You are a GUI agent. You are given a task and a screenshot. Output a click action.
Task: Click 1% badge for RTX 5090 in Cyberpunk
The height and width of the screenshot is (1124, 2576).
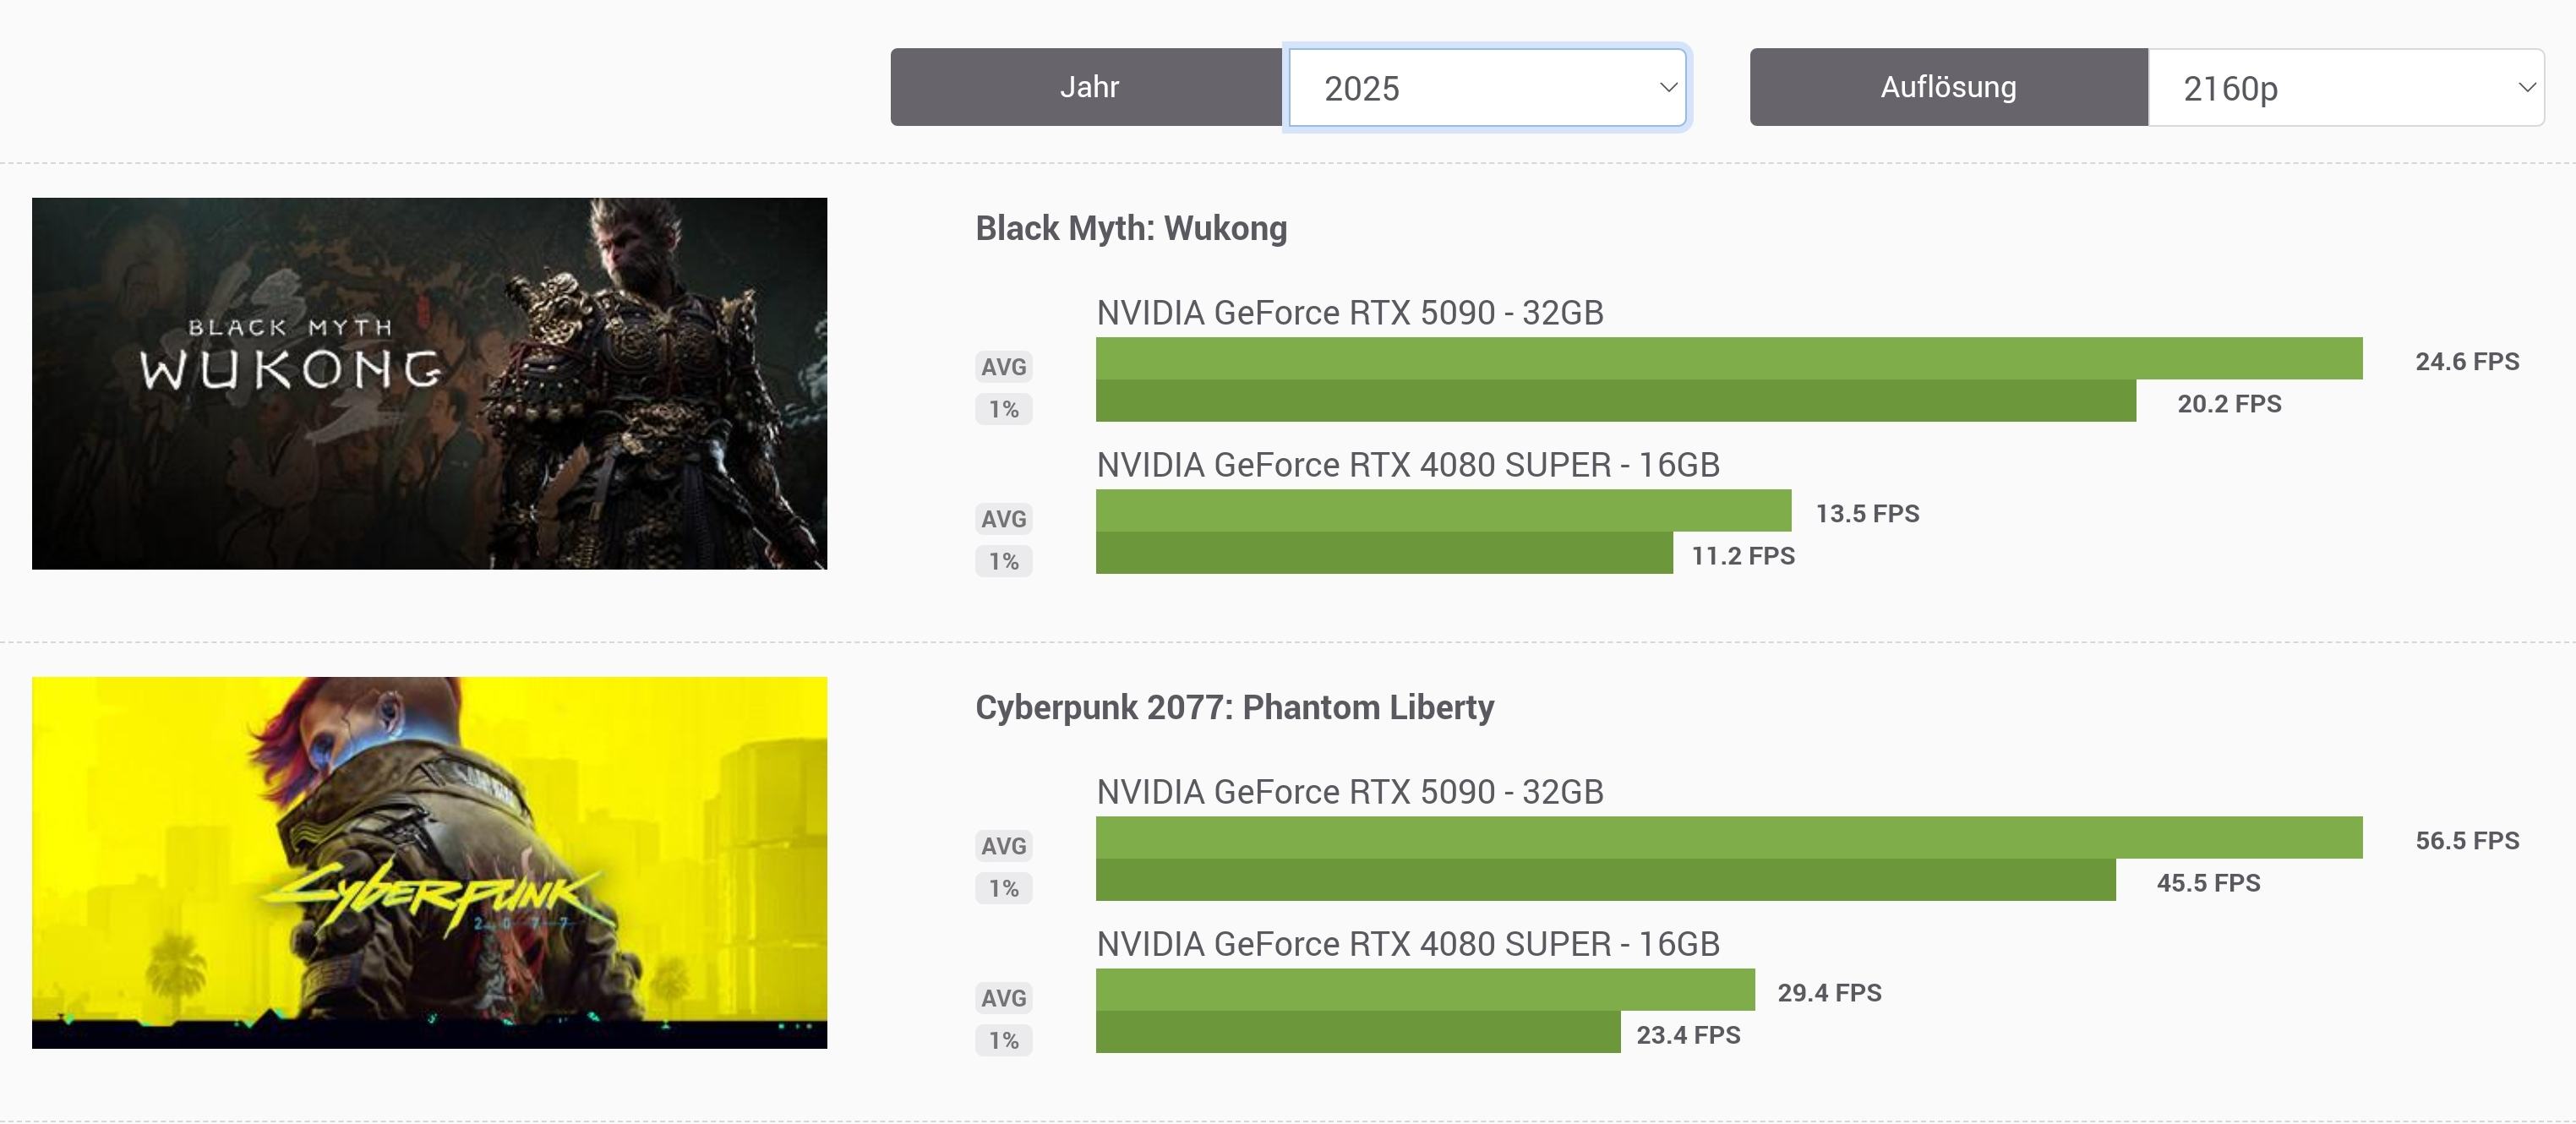[x=1003, y=888]
